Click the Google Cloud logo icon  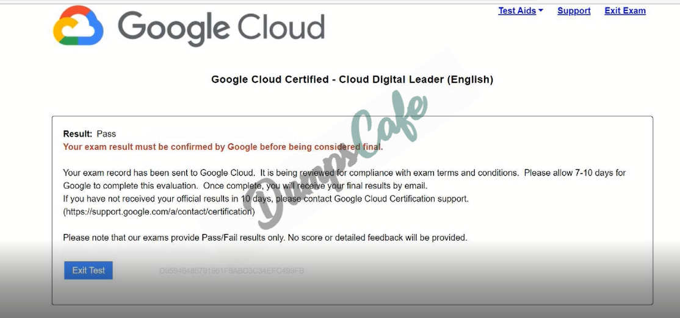pos(78,26)
